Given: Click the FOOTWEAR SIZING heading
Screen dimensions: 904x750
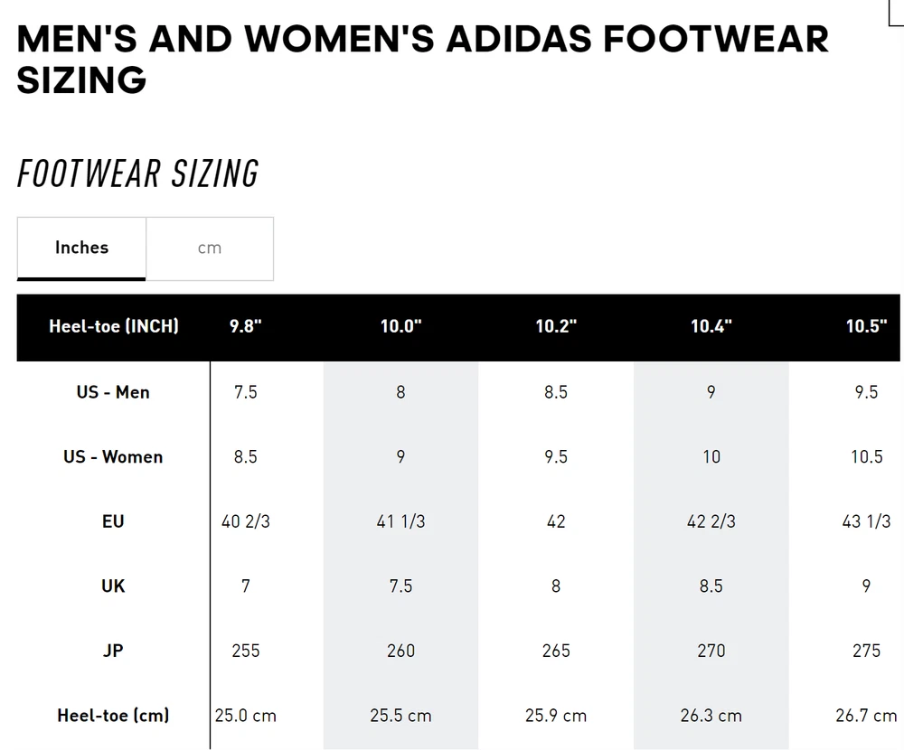Looking at the screenshot, I should pyautogui.click(x=138, y=173).
